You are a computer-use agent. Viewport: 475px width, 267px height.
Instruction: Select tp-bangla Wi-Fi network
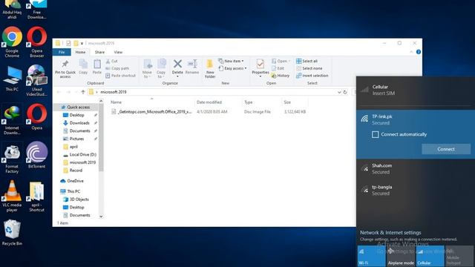pyautogui.click(x=416, y=190)
